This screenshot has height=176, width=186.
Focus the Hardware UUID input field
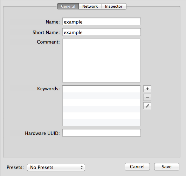(102, 133)
